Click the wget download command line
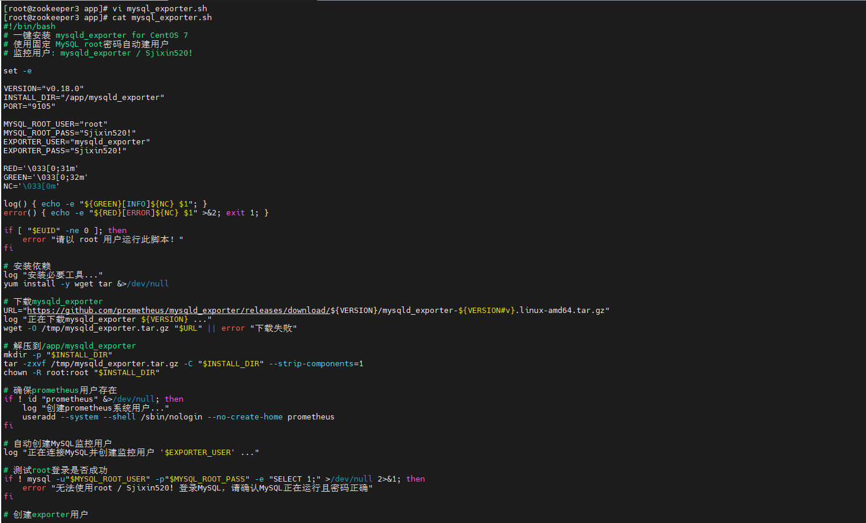Viewport: 866px width, 523px height. [150, 328]
